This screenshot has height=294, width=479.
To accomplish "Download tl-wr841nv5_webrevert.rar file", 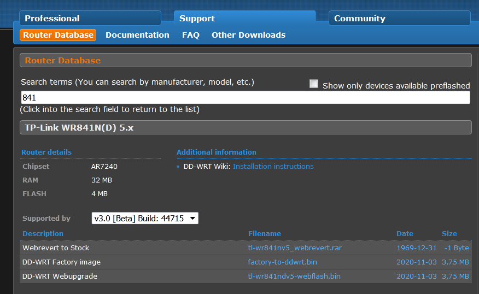I will pyautogui.click(x=295, y=248).
